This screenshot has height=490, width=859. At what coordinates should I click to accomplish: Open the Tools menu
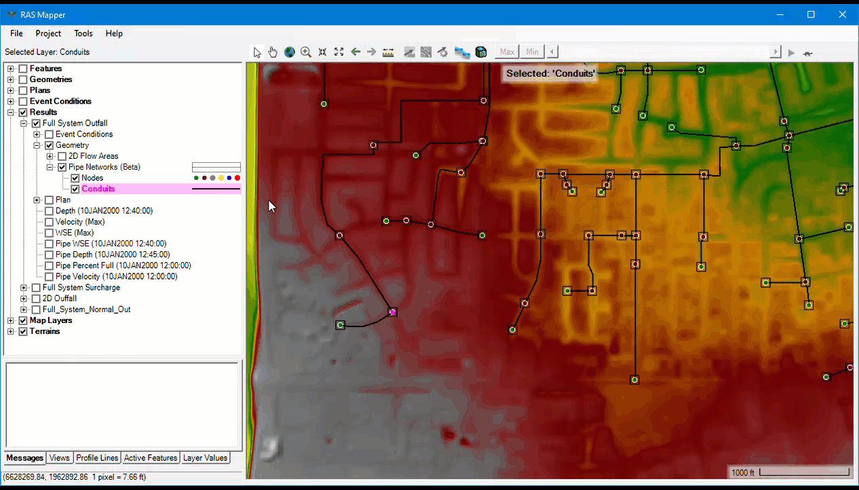[x=83, y=33]
